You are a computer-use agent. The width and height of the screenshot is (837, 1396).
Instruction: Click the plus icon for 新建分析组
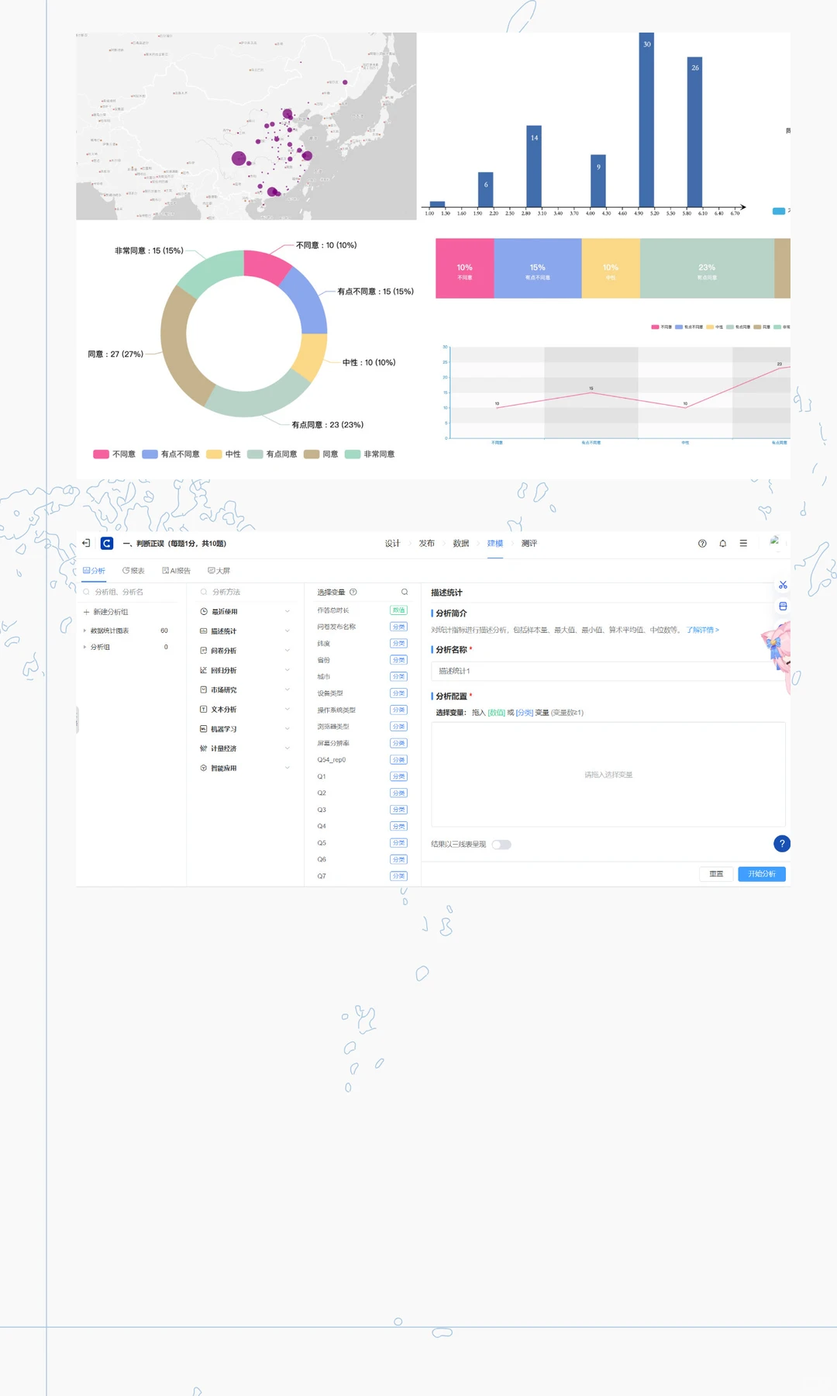click(x=87, y=612)
